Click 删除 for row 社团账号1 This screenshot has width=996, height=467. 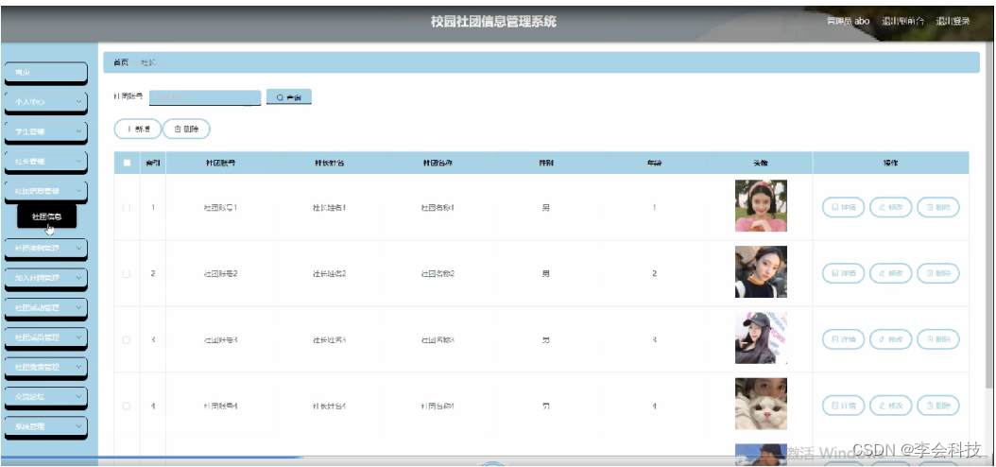pyautogui.click(x=938, y=208)
